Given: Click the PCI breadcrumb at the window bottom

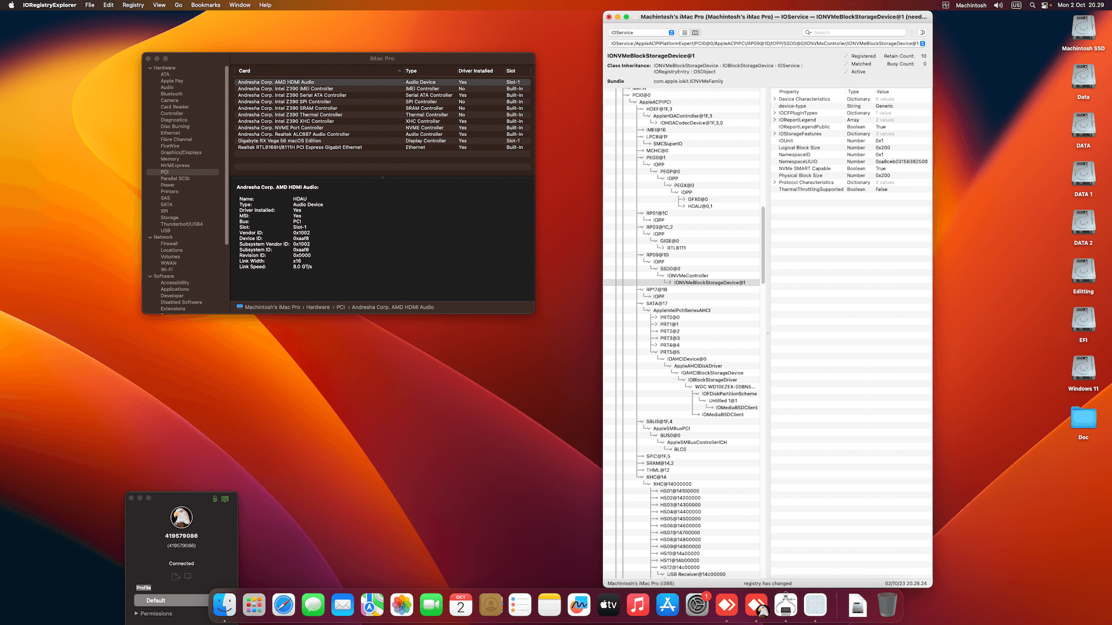Looking at the screenshot, I should click(x=341, y=307).
